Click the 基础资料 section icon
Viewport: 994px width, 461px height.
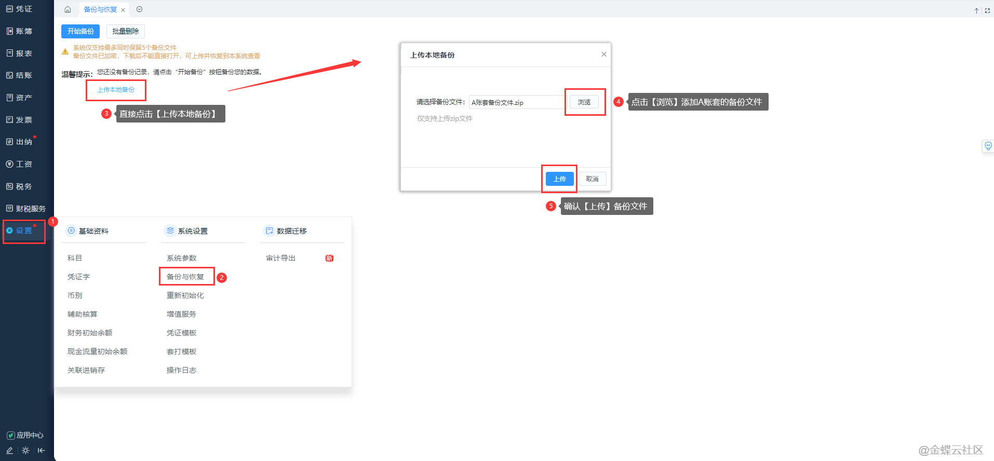click(71, 230)
